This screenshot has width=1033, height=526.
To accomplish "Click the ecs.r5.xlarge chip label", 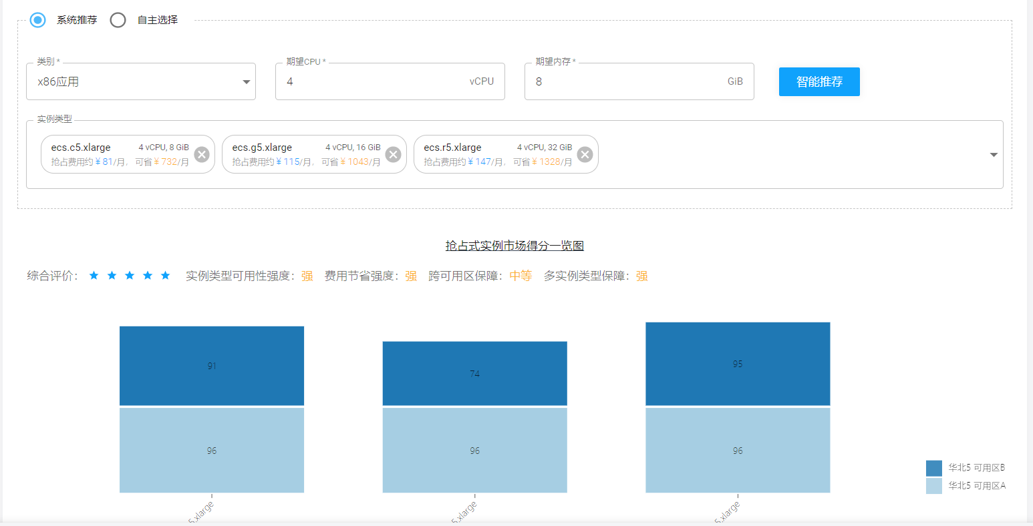I will [452, 148].
